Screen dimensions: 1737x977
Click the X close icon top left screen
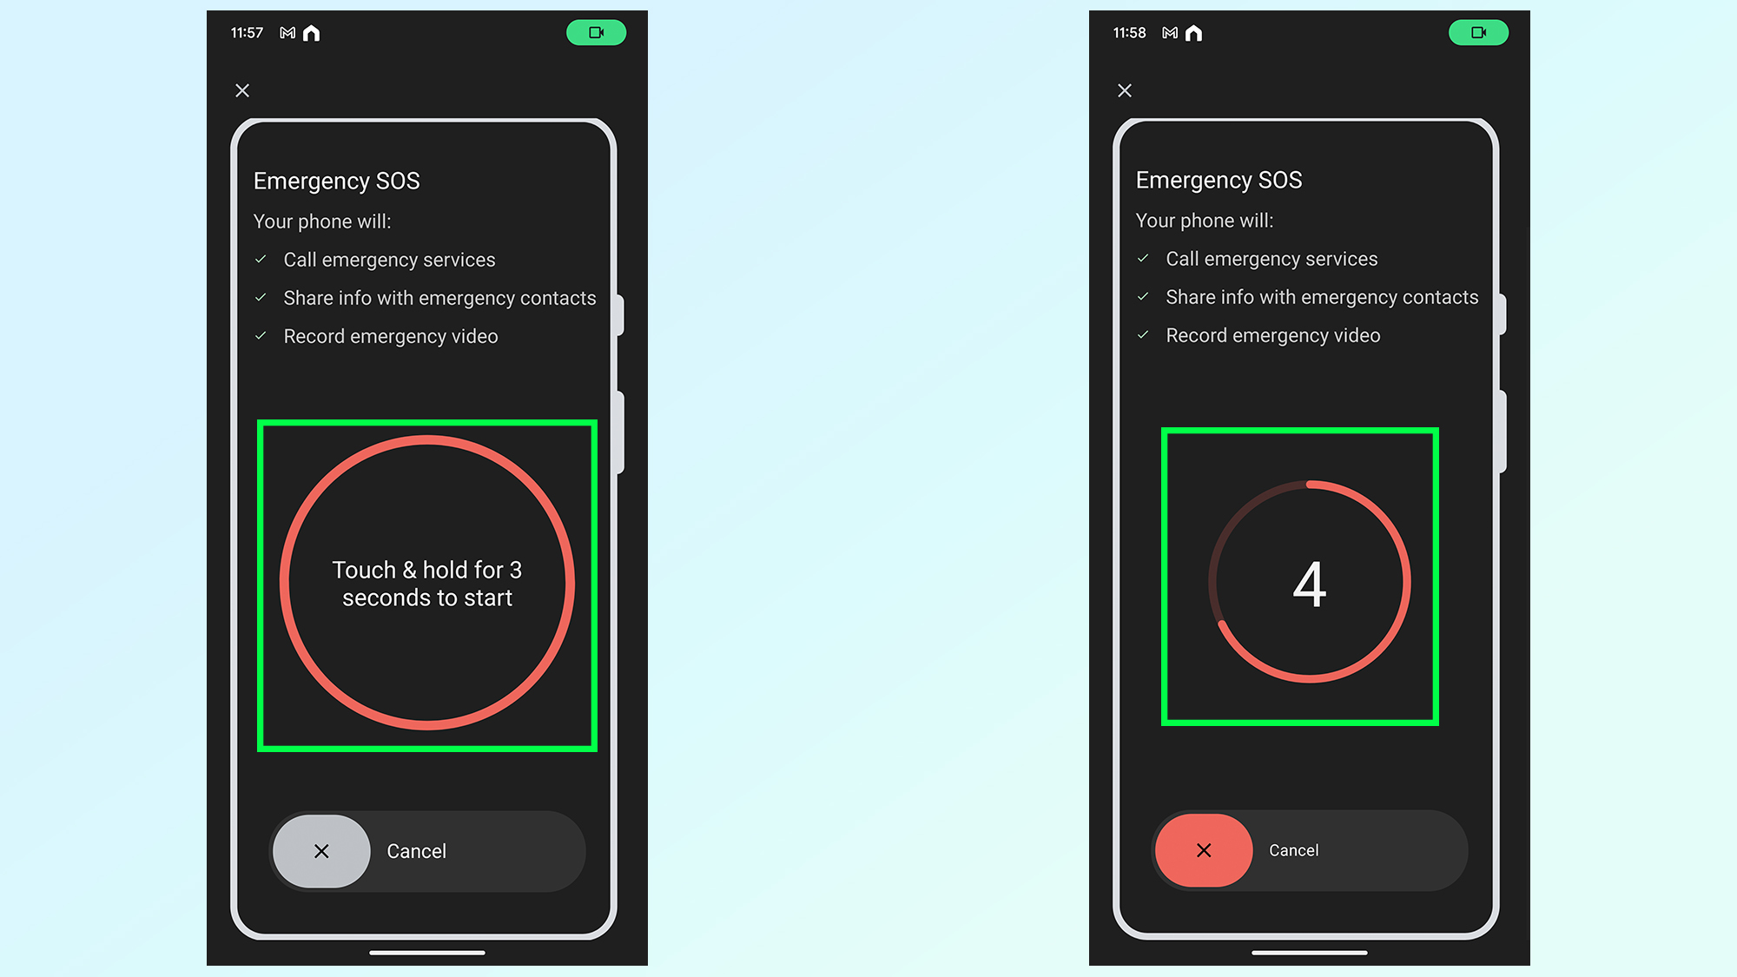[242, 90]
